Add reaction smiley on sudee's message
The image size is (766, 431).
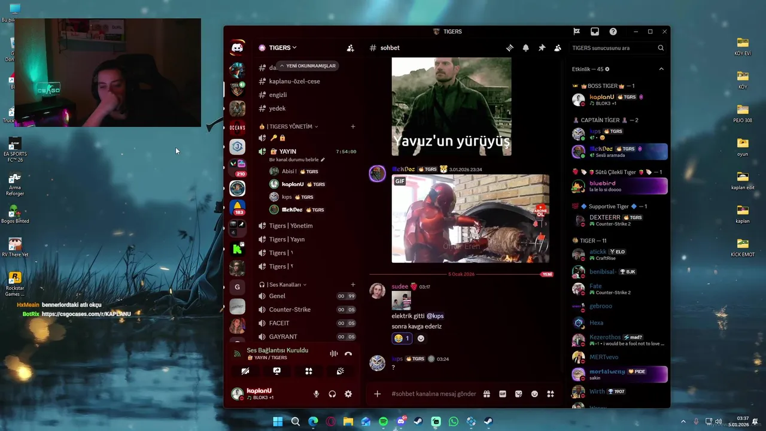(421, 338)
